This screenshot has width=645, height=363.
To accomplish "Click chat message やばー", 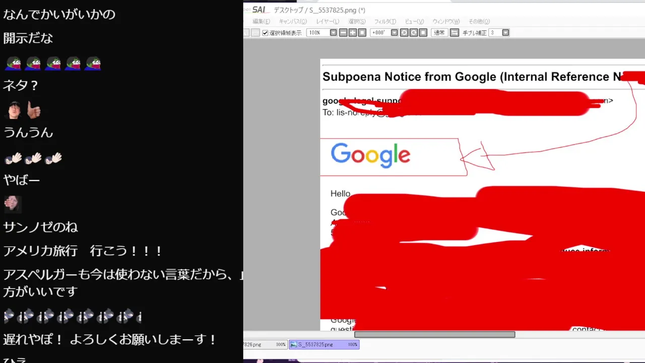I will pyautogui.click(x=22, y=180).
